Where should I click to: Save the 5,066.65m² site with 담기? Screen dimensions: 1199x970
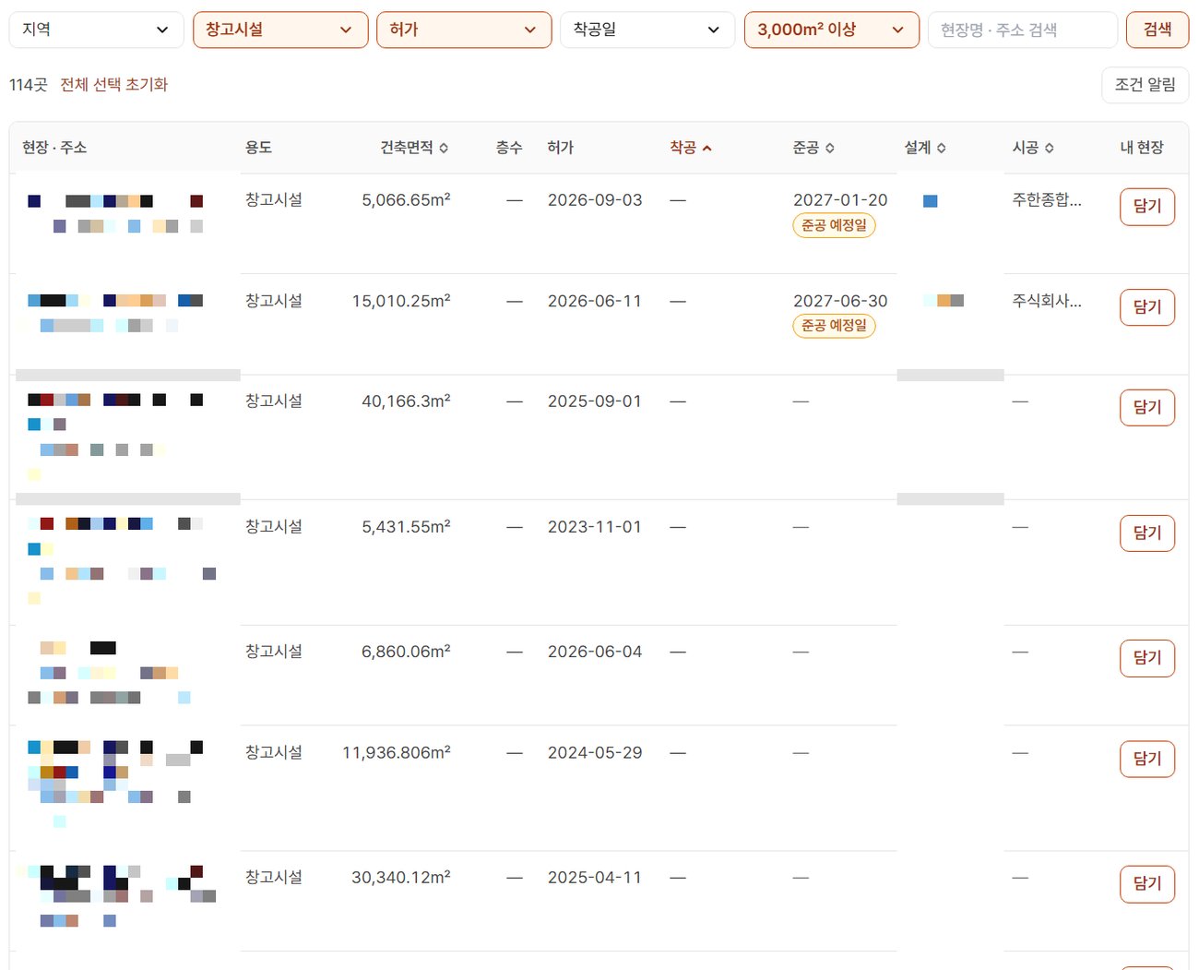[x=1147, y=206]
